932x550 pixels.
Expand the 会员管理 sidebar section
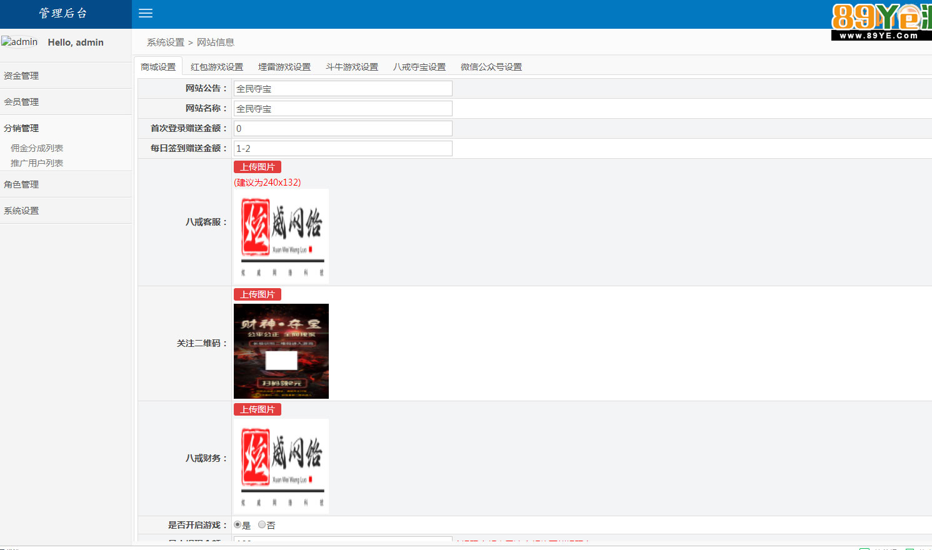[x=66, y=102]
